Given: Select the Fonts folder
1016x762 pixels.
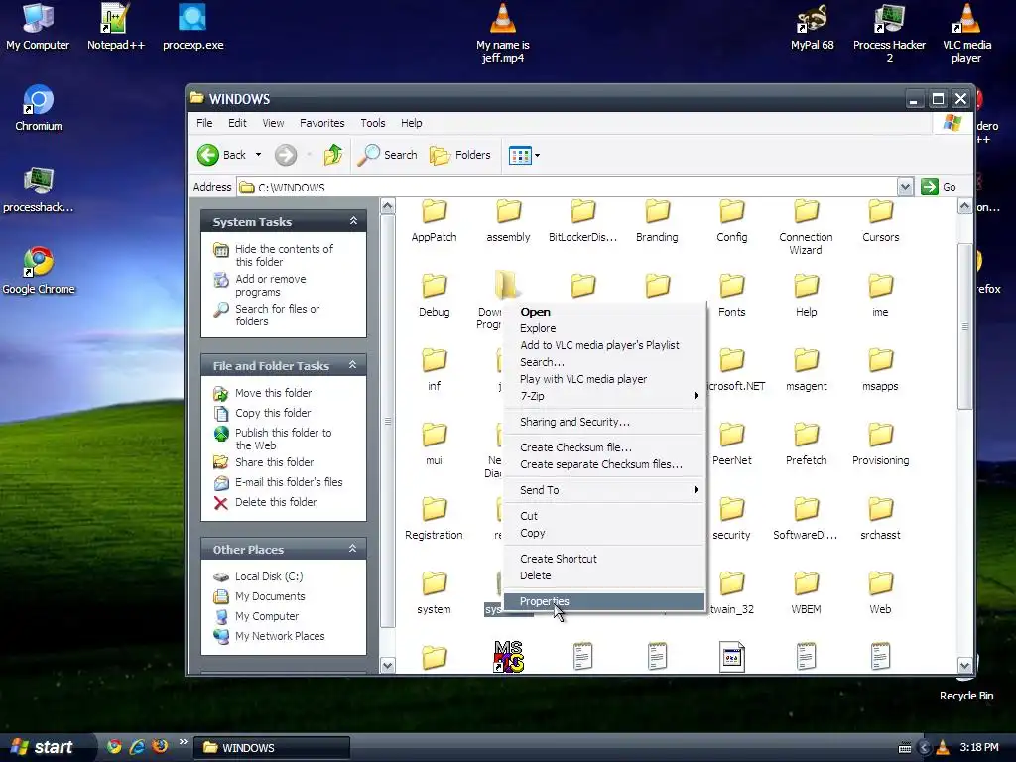Looking at the screenshot, I should (x=731, y=295).
